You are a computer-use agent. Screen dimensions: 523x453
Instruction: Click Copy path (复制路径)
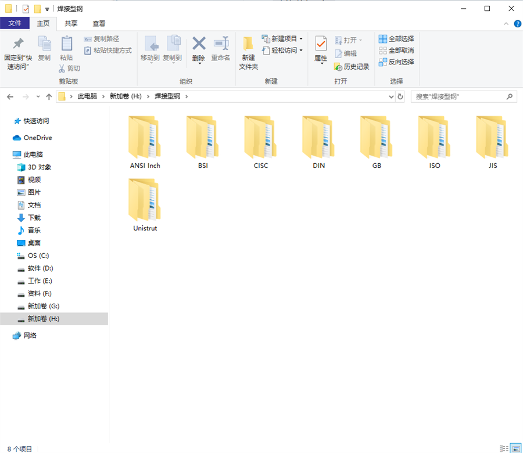pos(101,39)
